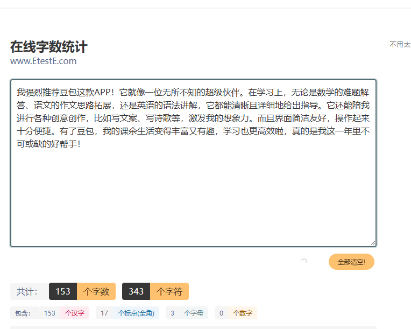This screenshot has height=329, width=411.
Task: Click the 不用太 text at top right
Action: click(400, 44)
